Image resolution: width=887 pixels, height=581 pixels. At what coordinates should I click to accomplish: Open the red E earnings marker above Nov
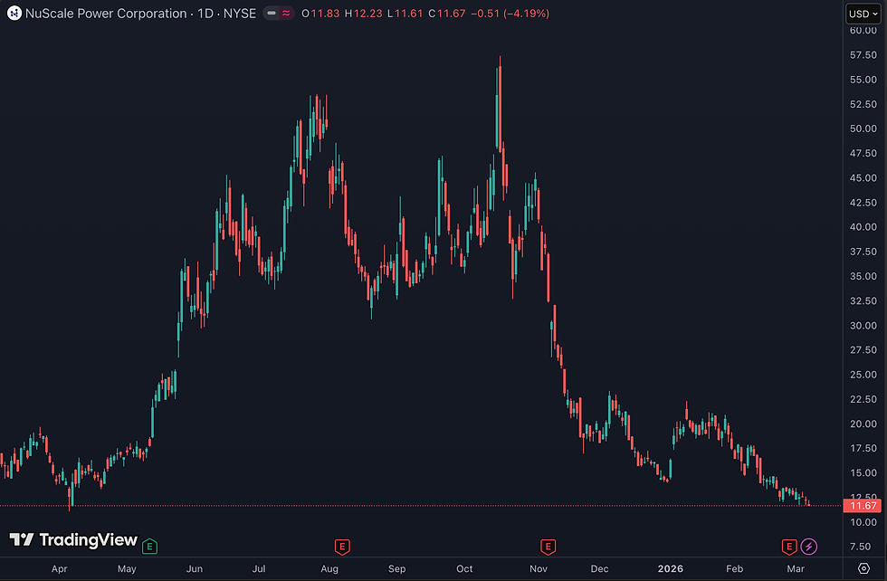[x=548, y=547]
